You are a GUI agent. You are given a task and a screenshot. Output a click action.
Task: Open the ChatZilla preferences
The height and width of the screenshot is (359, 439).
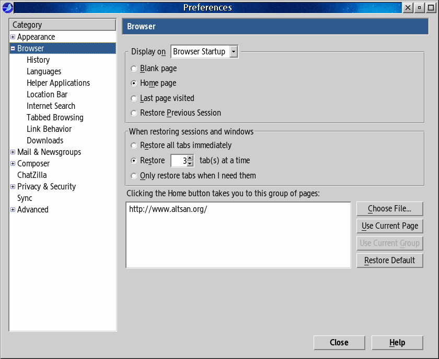pyautogui.click(x=32, y=175)
